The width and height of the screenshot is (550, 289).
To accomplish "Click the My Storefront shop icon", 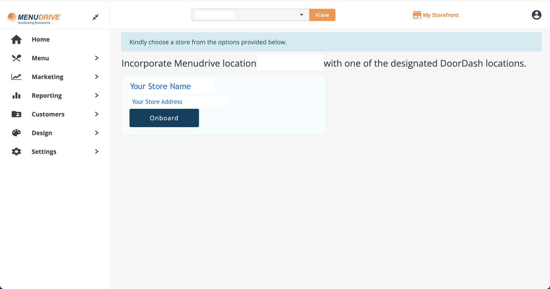I will tap(417, 15).
